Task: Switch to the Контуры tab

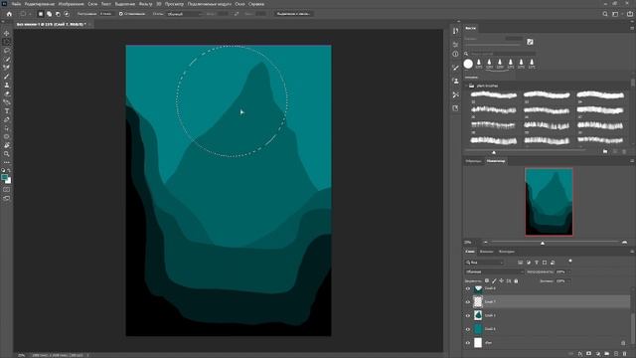Action: [x=507, y=252]
